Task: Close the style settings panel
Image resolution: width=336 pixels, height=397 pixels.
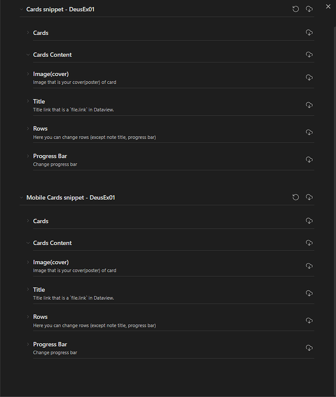Action: (x=328, y=6)
